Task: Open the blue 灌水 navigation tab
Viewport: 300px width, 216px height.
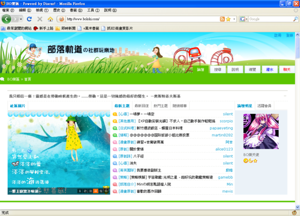Action: click(x=269, y=69)
